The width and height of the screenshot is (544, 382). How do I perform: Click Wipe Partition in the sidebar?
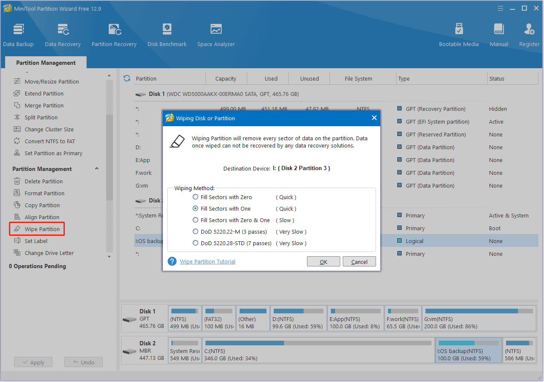point(42,229)
